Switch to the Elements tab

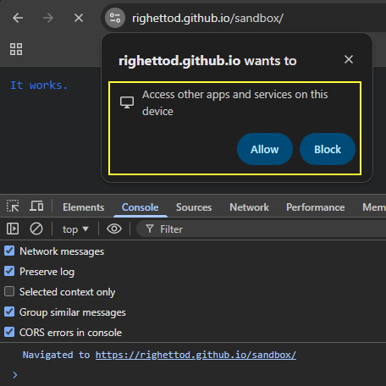pos(84,207)
